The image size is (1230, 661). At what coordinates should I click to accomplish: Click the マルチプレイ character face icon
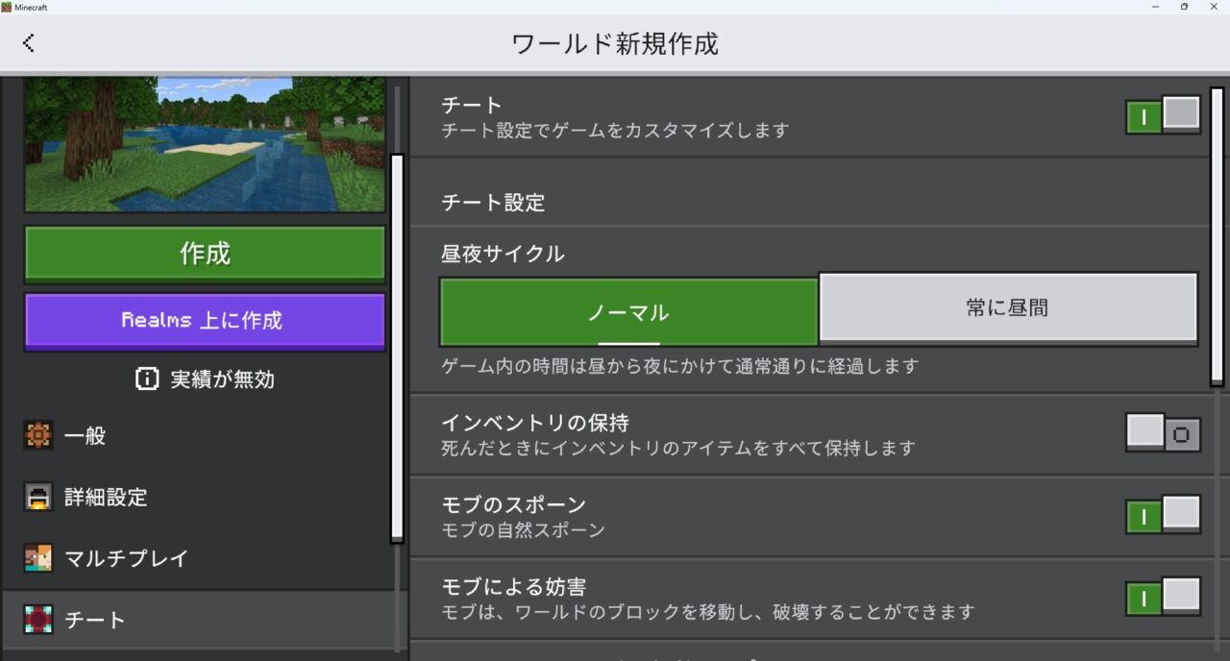click(38, 557)
